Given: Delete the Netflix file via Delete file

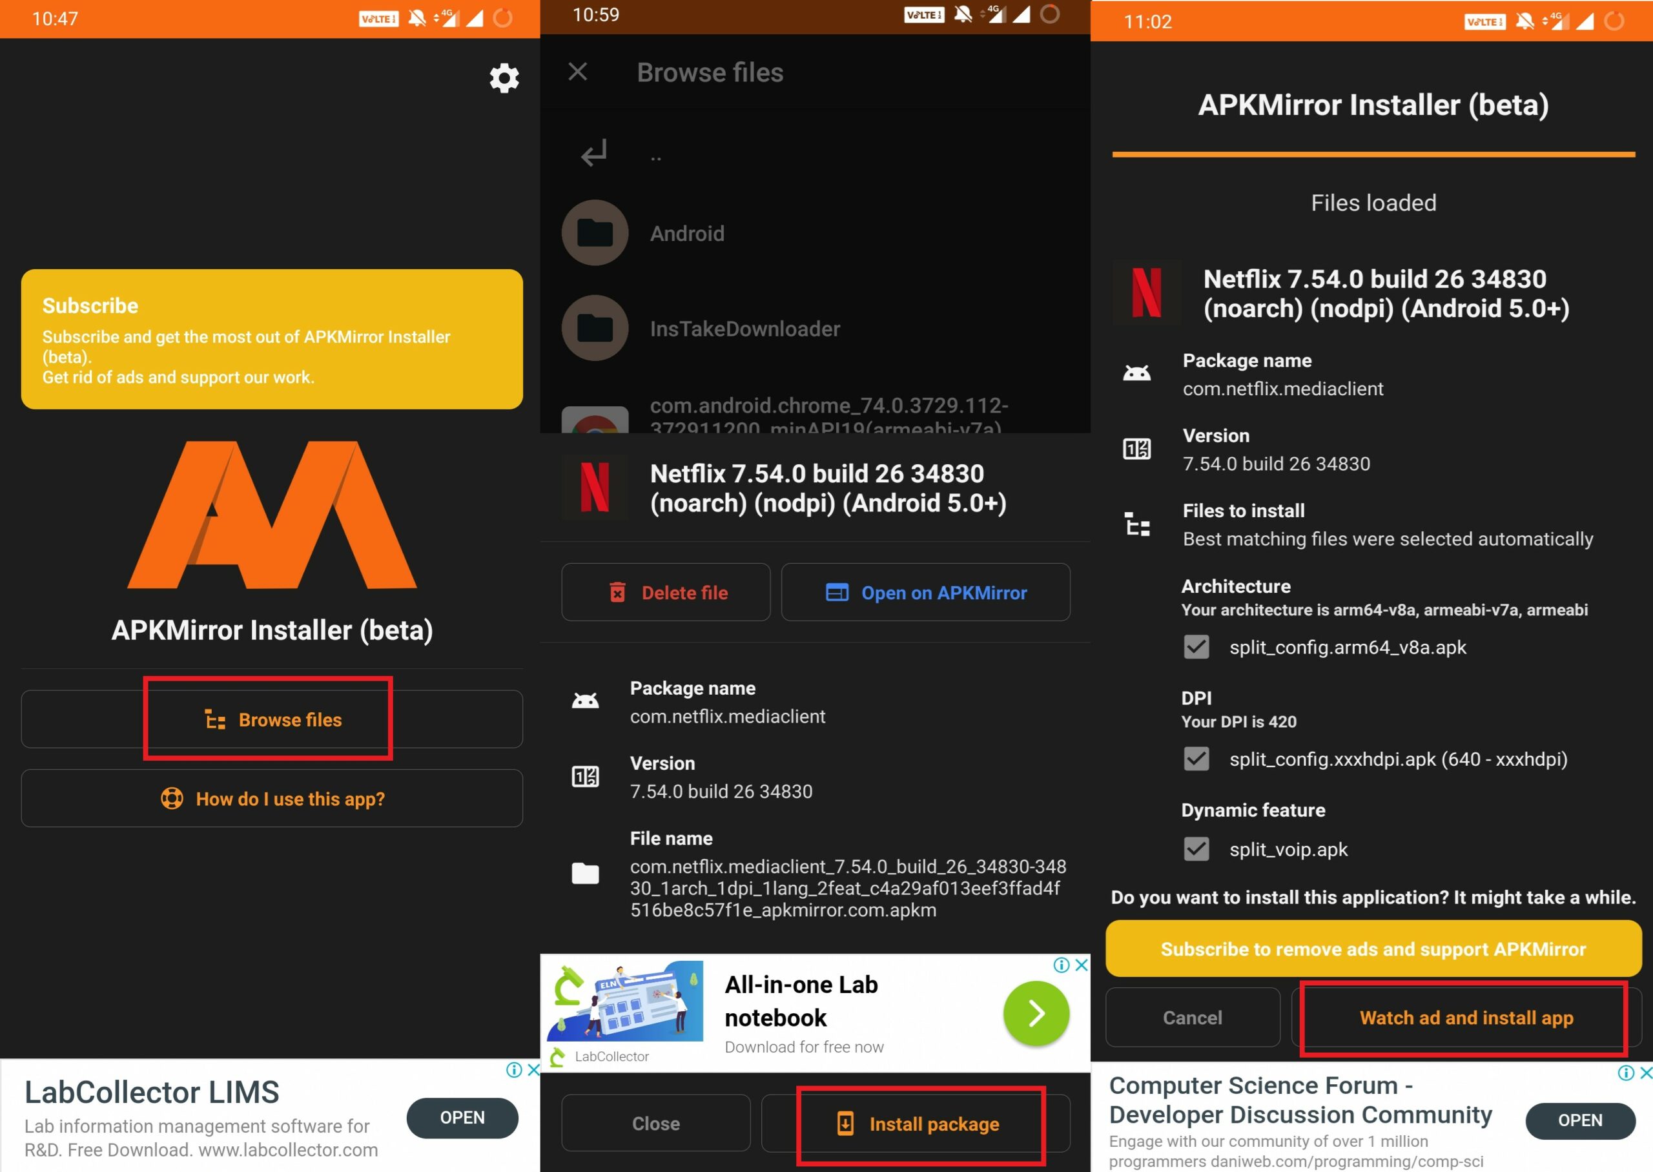Looking at the screenshot, I should point(666,593).
